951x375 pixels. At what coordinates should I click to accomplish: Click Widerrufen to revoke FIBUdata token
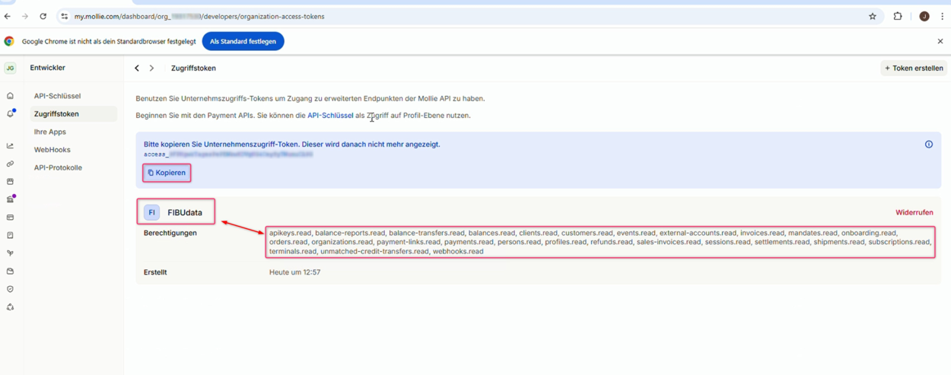point(914,213)
